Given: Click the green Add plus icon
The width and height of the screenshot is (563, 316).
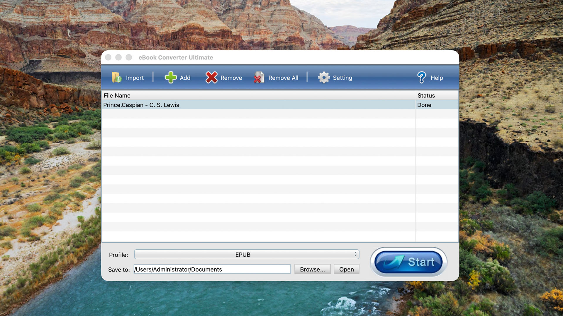Looking at the screenshot, I should [x=171, y=78].
